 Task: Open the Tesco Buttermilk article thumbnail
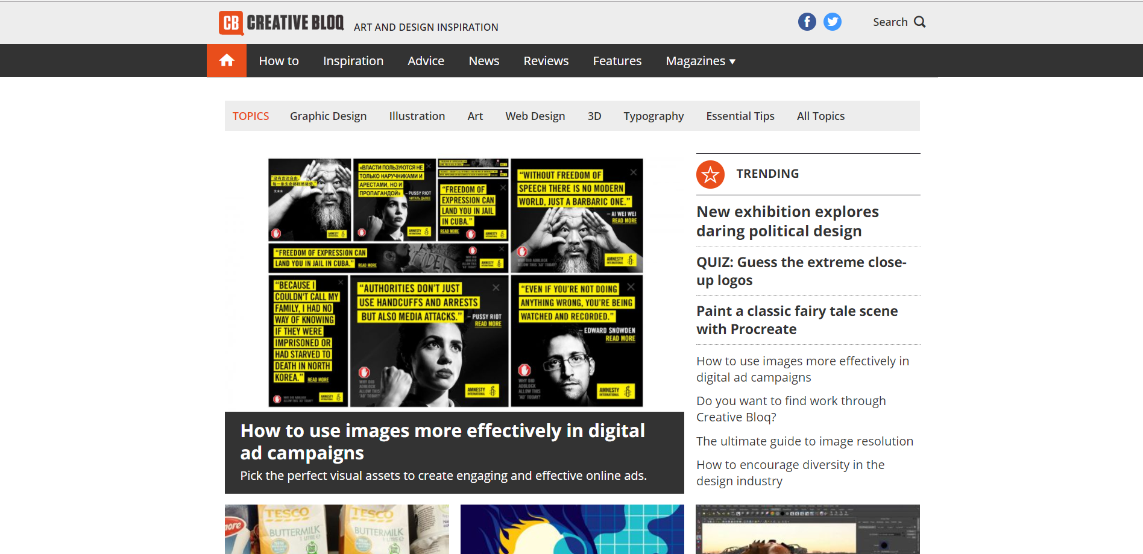[x=336, y=529]
